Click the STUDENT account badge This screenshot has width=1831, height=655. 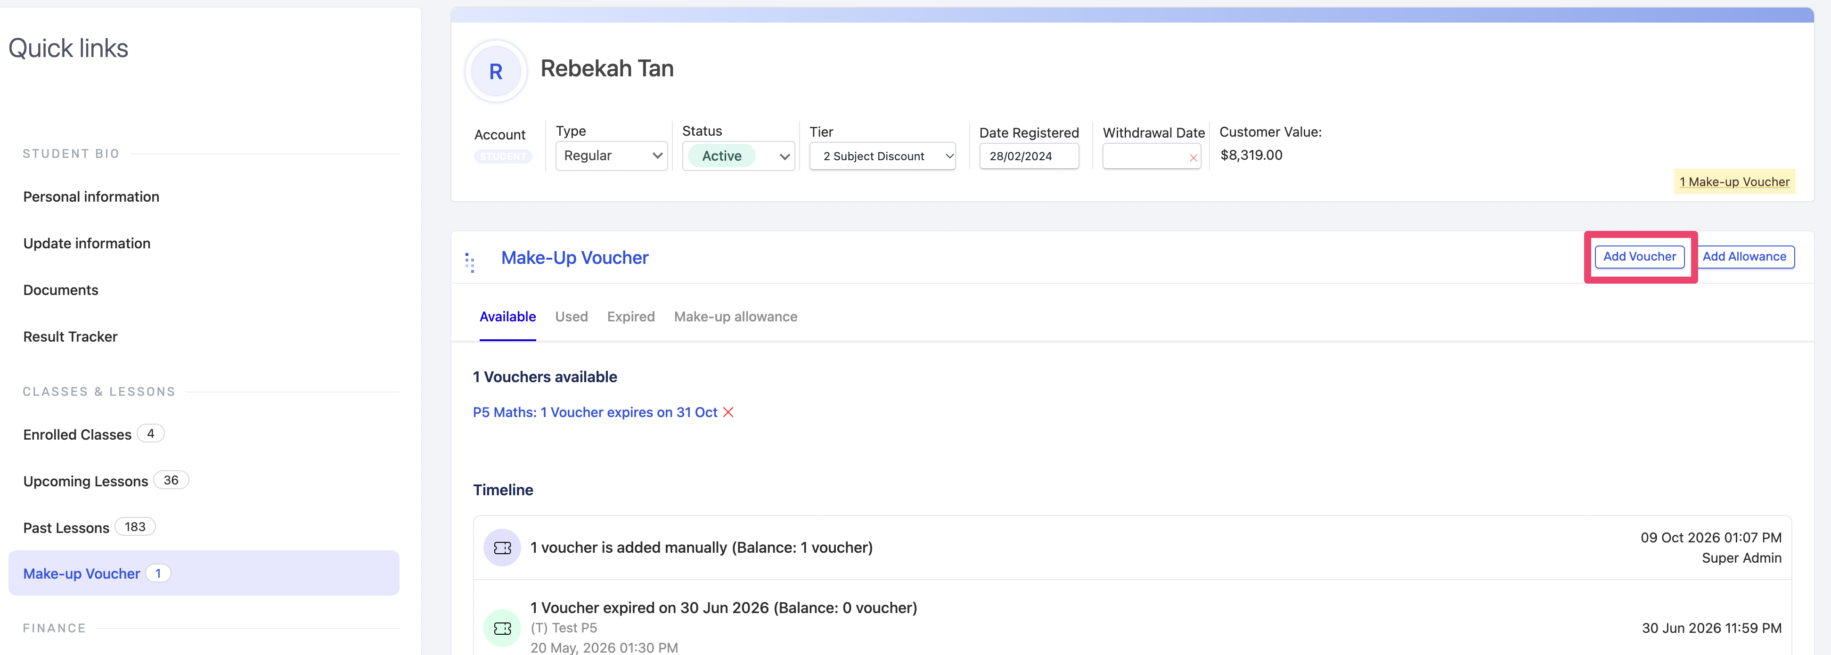pos(503,156)
